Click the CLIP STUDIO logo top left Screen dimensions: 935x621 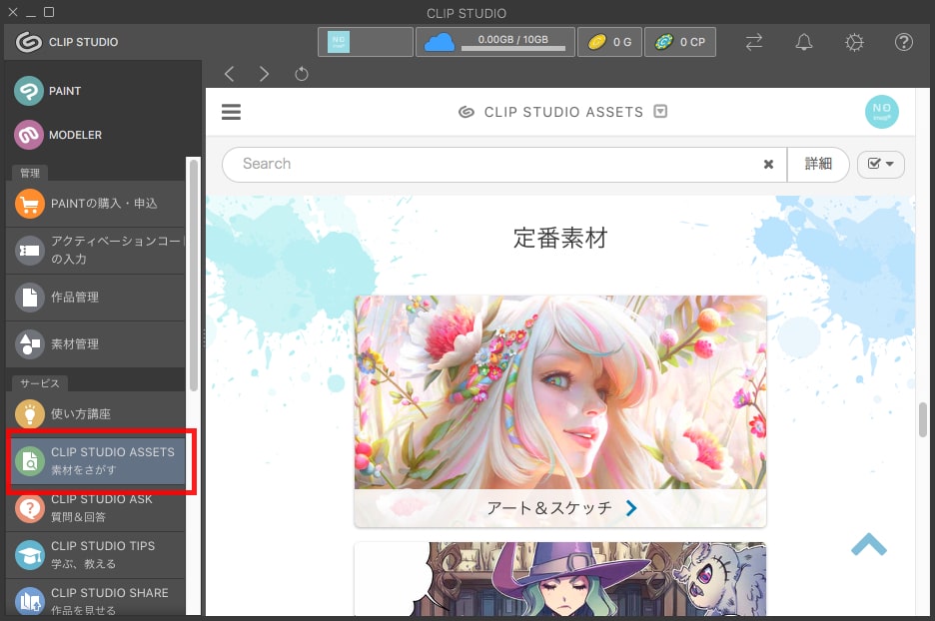67,42
